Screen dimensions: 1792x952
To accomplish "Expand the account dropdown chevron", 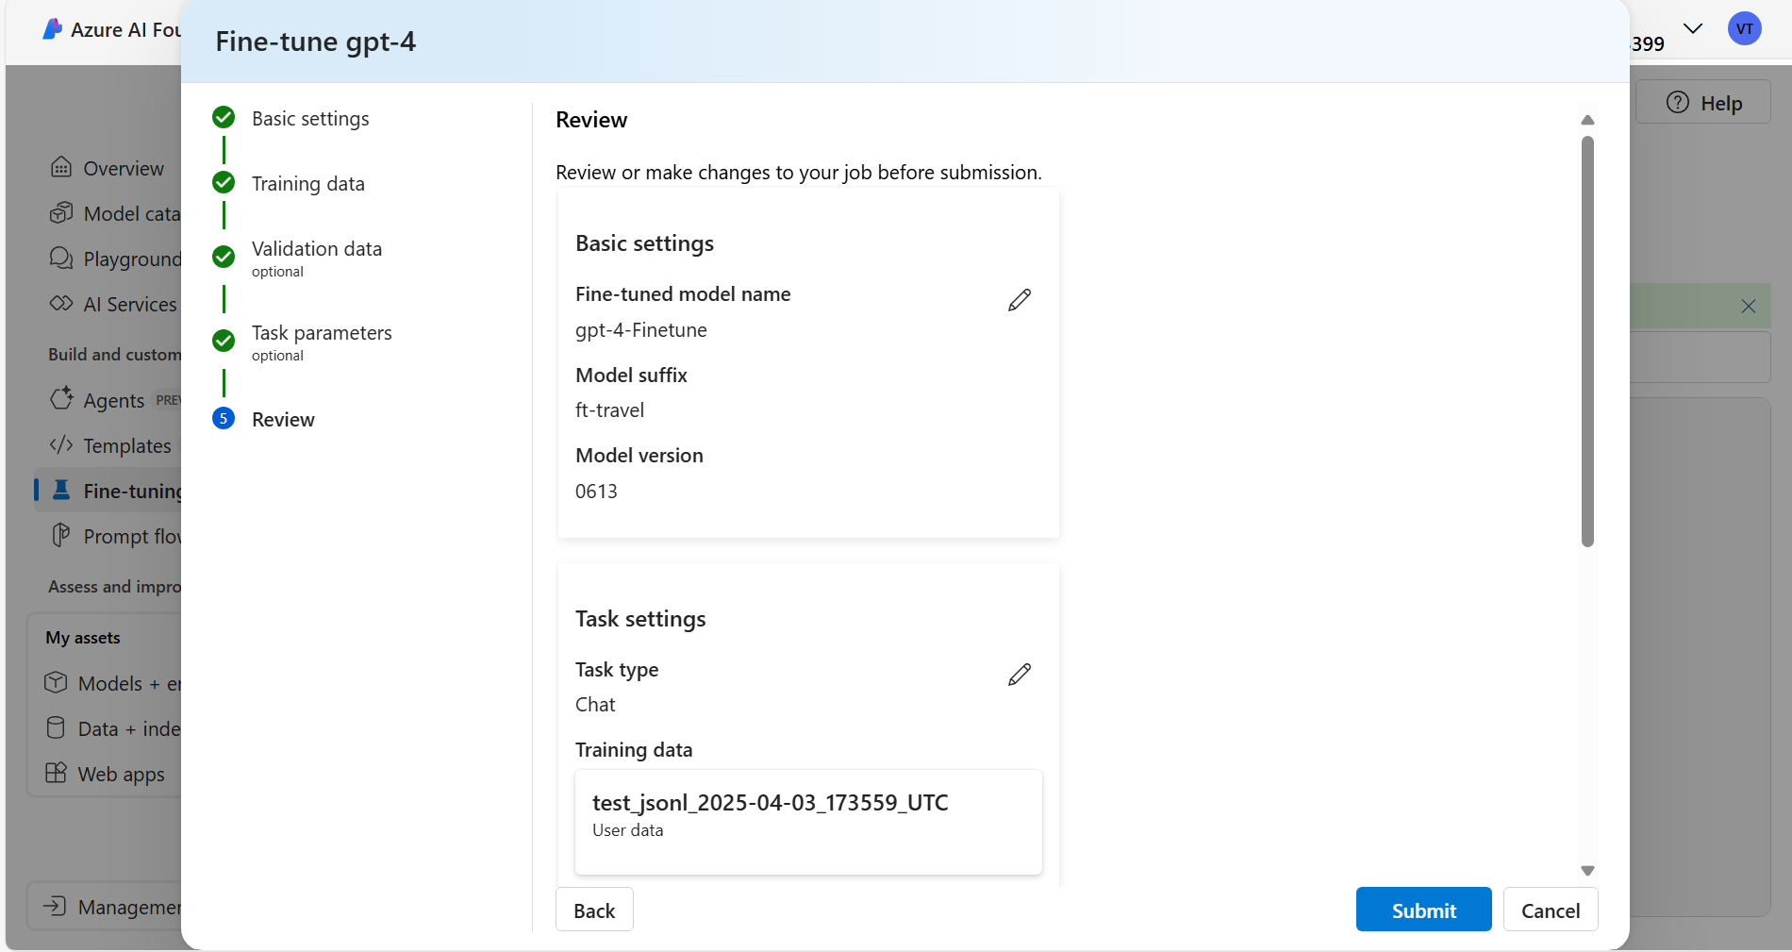I will click(x=1693, y=28).
